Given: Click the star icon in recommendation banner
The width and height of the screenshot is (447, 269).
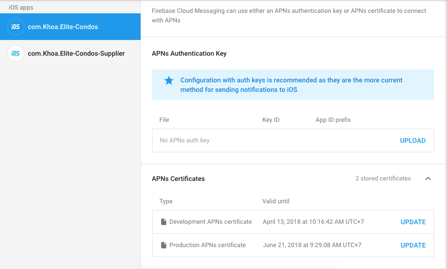Looking at the screenshot, I should [169, 80].
